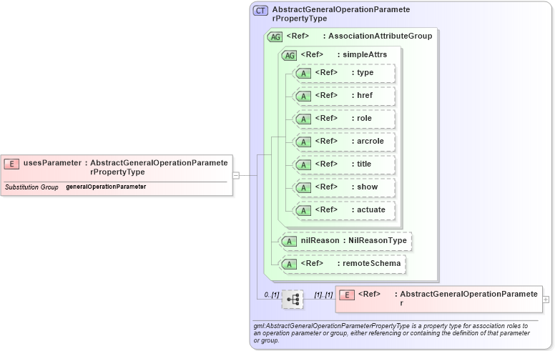Click the A icon beside remoteSchema
Viewport: 555px width, 351px height.
tap(289, 265)
